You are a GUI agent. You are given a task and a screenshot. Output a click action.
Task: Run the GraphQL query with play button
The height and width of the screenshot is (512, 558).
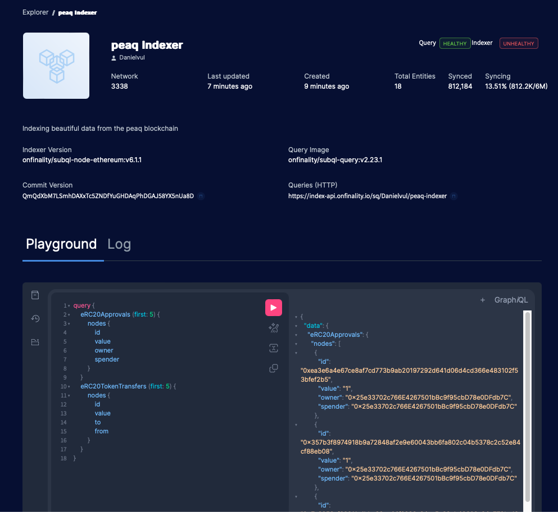(274, 308)
